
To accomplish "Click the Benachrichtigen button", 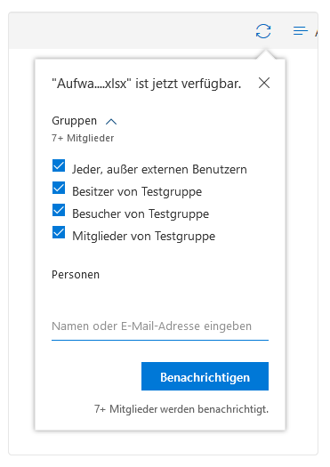I will 205,376.
